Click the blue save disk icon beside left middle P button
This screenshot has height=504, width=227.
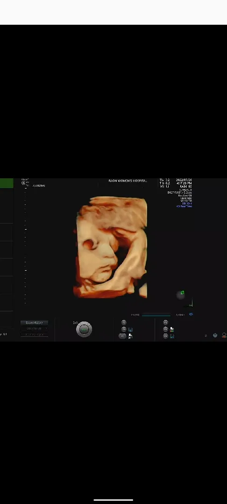[x=130, y=329]
